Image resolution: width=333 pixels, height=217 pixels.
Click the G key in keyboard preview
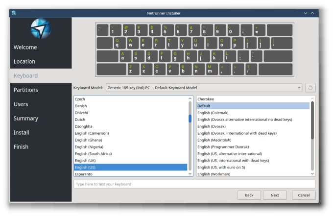pyautogui.click(x=178, y=56)
